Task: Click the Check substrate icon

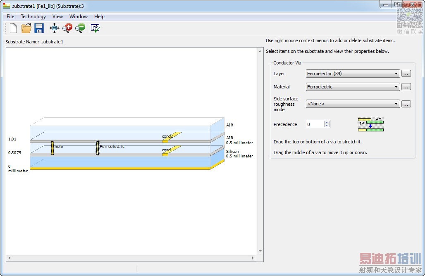Action: coord(95,28)
